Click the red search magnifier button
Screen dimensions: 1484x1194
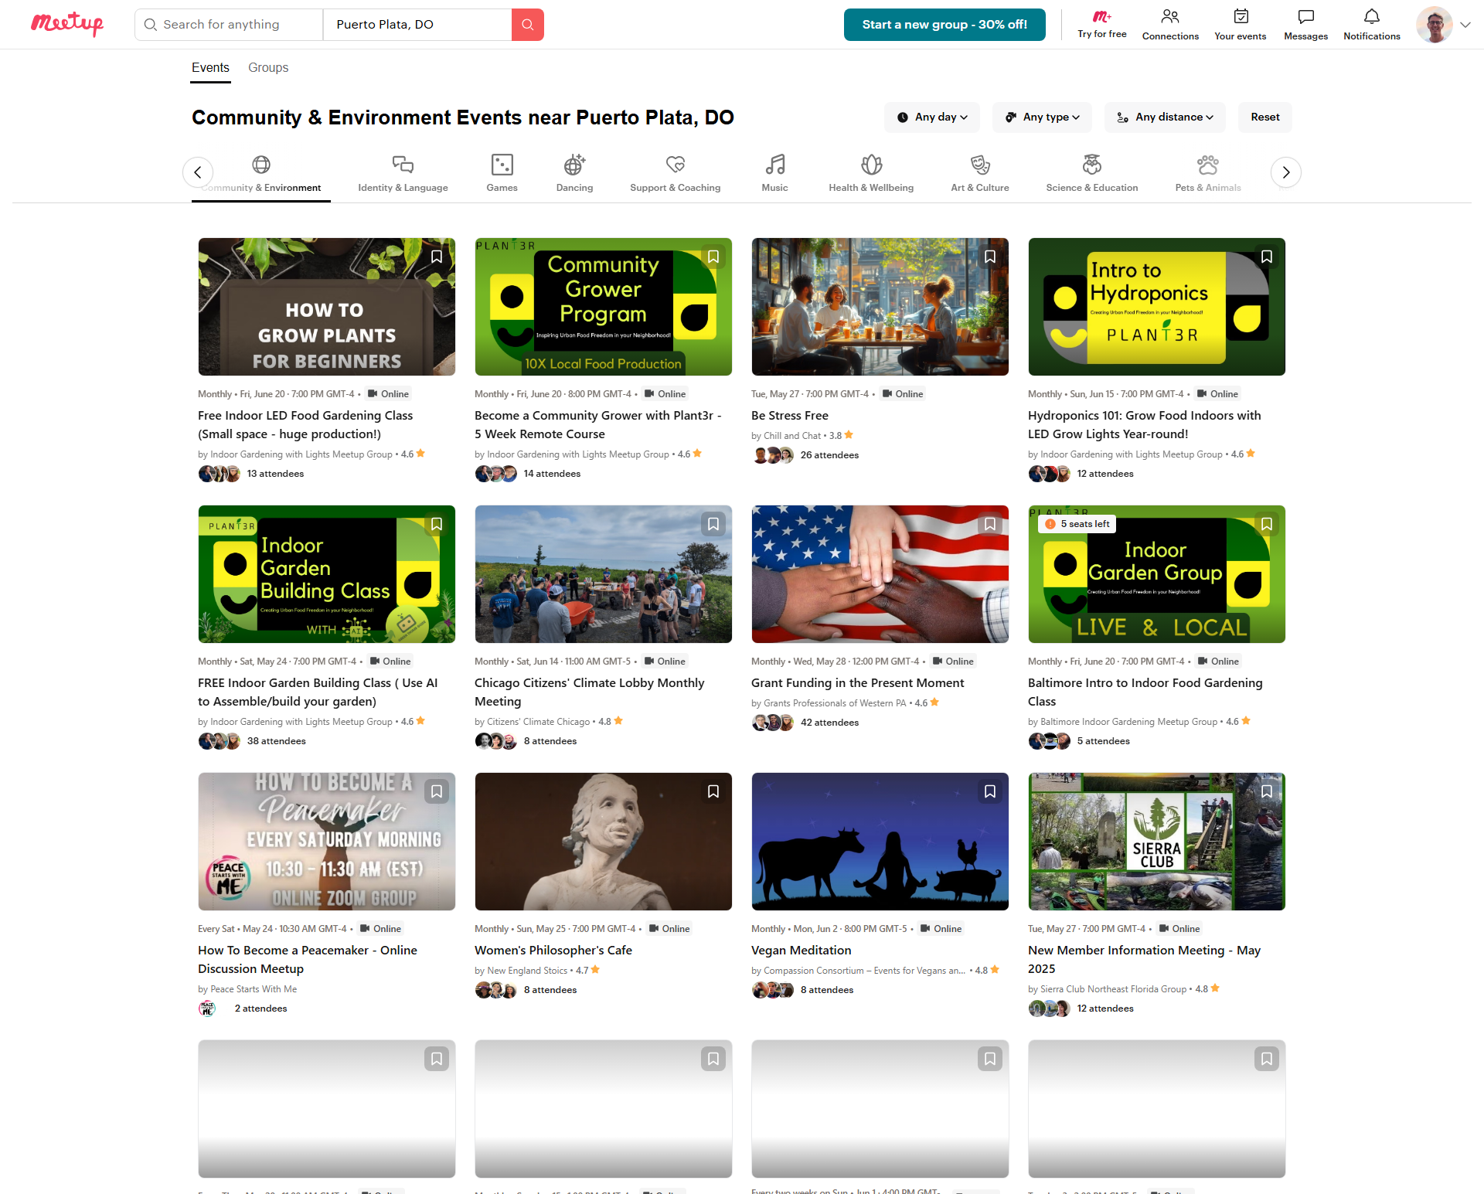pos(528,25)
